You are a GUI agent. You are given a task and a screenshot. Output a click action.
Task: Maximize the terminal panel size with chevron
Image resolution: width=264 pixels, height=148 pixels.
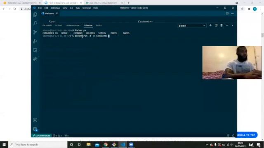point(227,25)
